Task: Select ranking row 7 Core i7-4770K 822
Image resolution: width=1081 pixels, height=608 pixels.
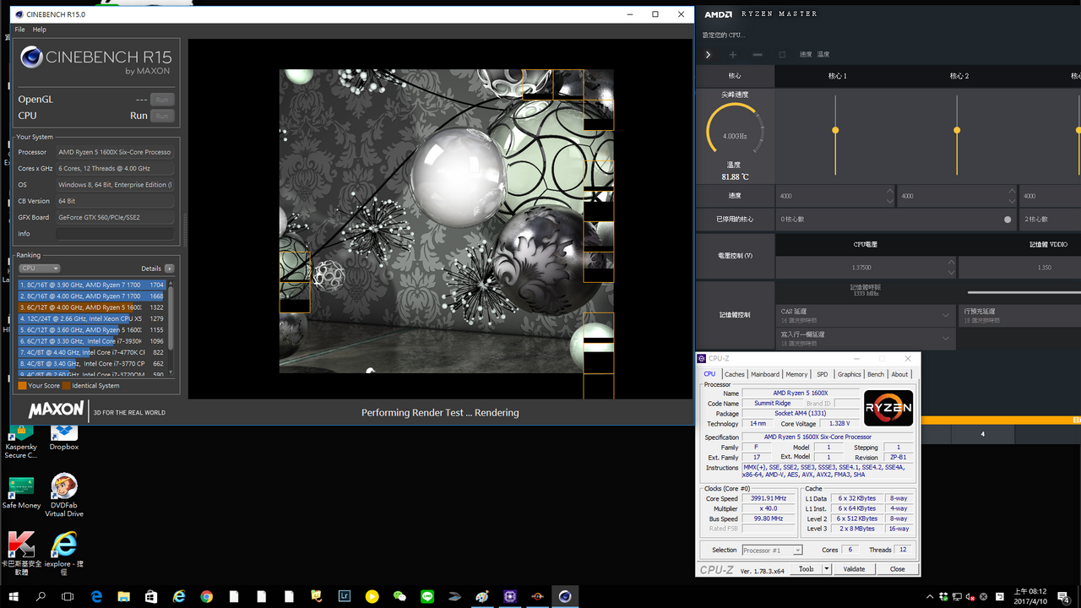Action: [92, 352]
